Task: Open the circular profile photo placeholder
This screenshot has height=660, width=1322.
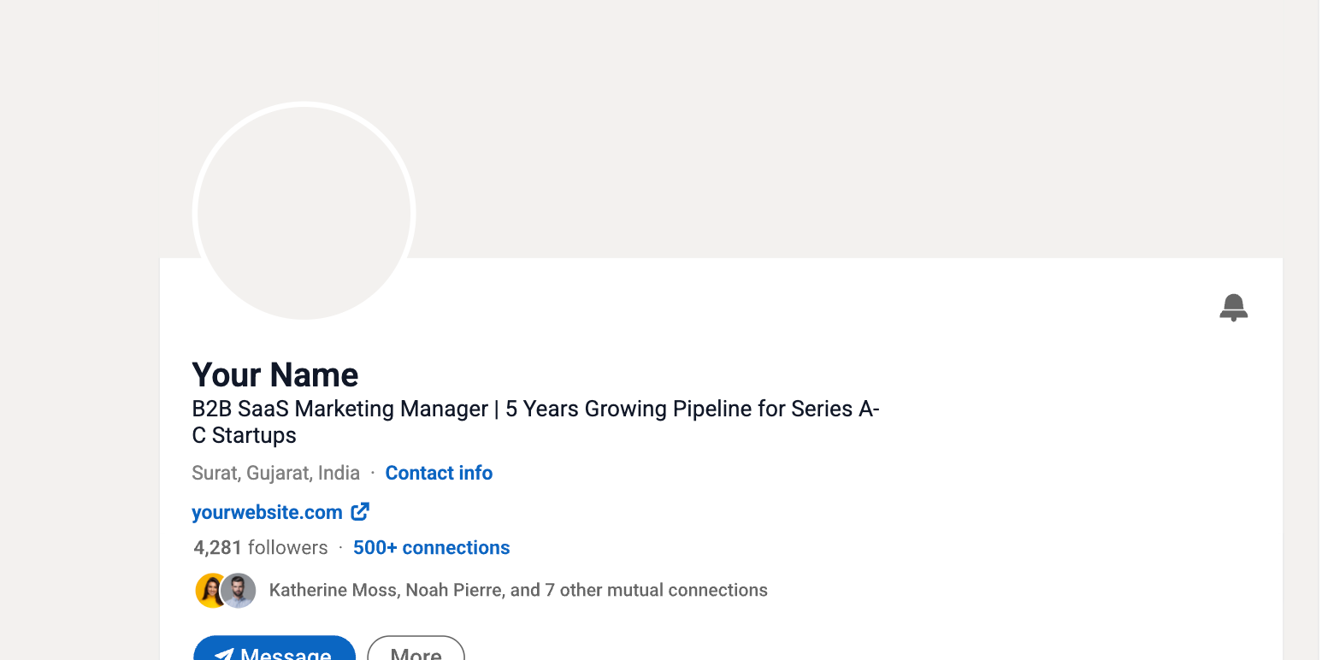Action: [x=304, y=212]
